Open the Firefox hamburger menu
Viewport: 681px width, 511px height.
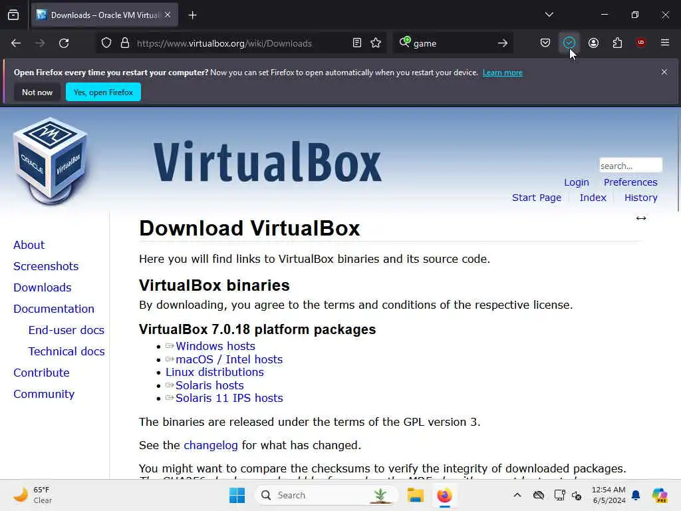(x=665, y=43)
